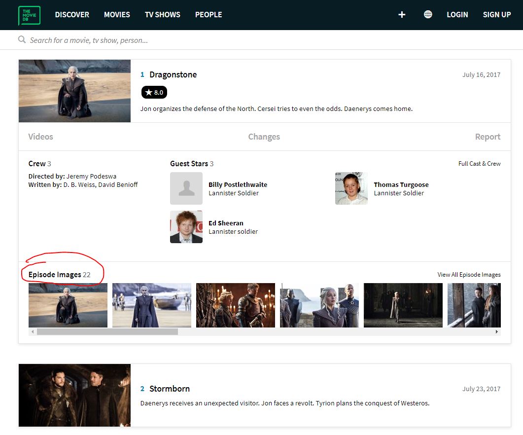Click the search magnifier icon
523x435 pixels.
click(x=22, y=40)
